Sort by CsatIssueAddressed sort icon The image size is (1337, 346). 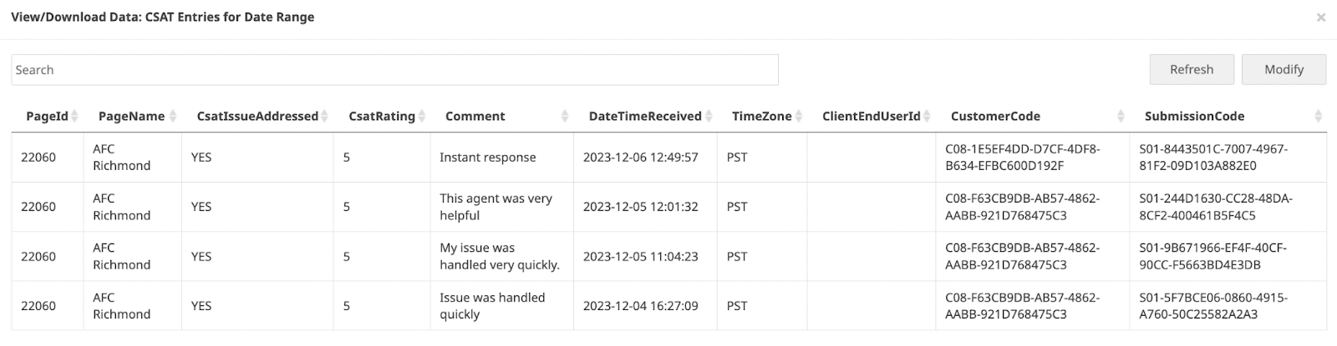[325, 117]
